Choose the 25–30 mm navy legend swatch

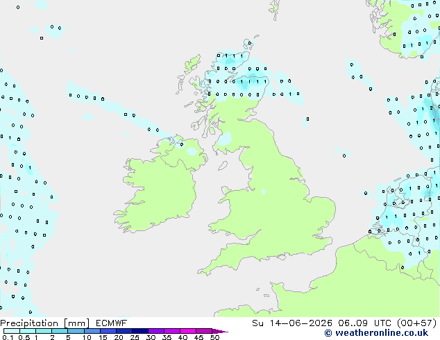pos(140,331)
